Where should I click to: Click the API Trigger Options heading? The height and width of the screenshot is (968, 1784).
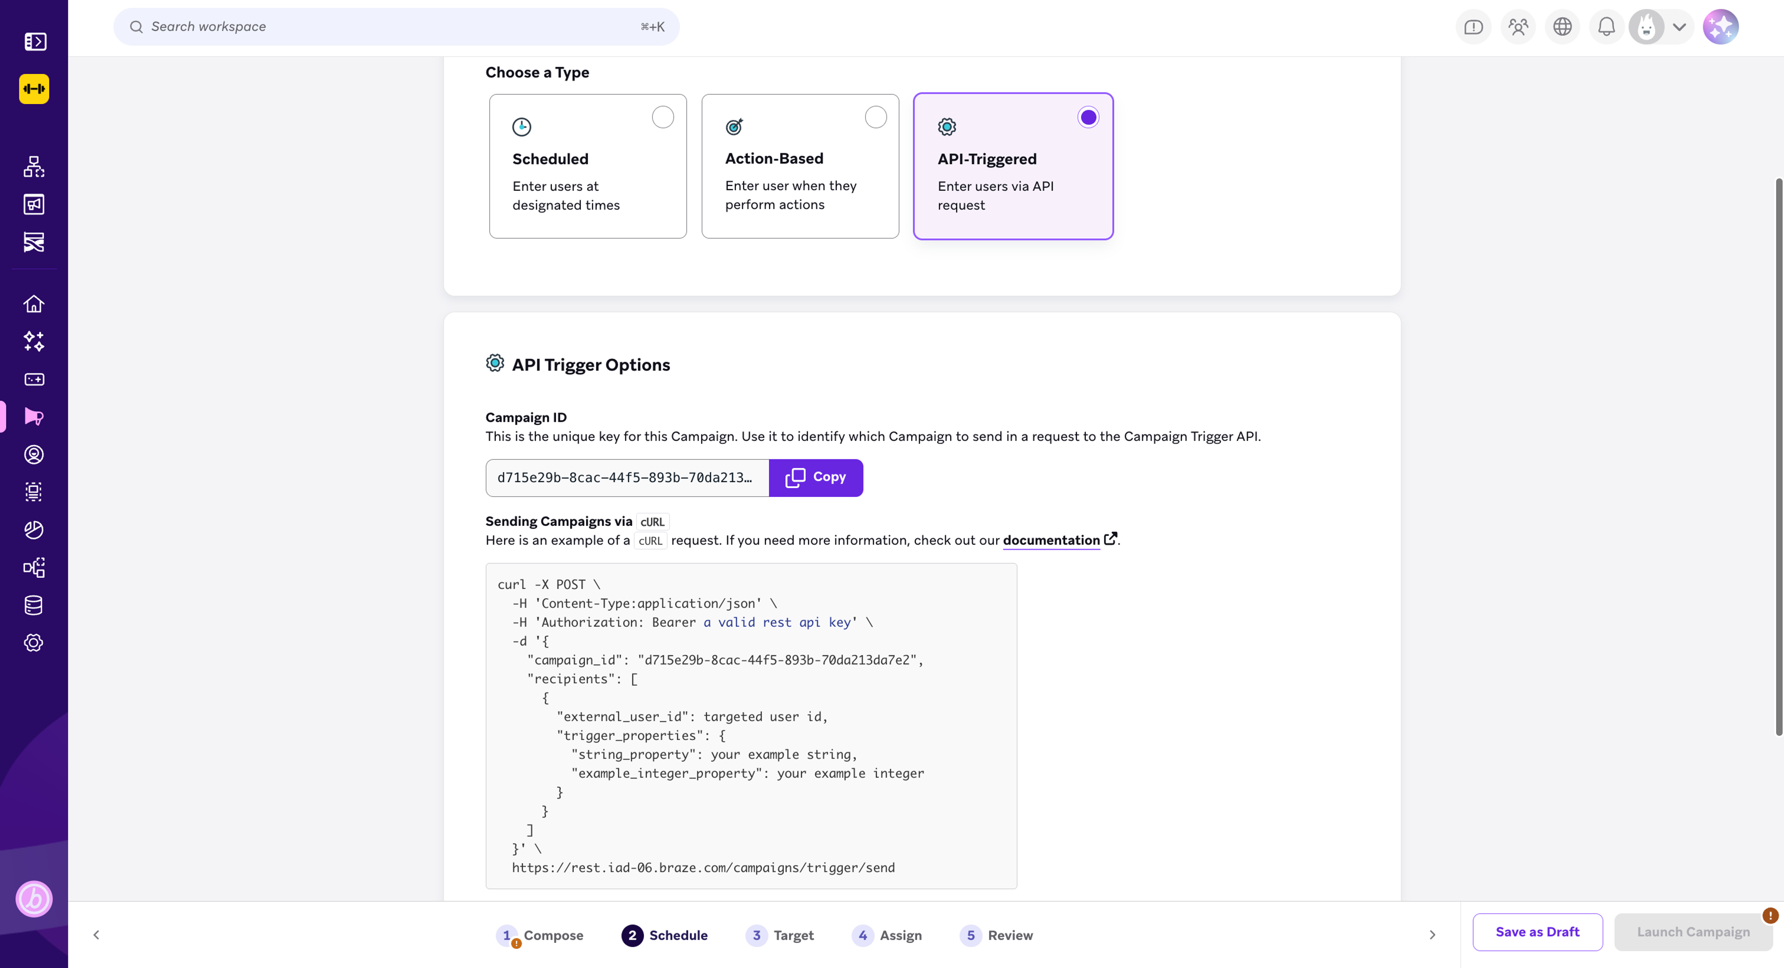[591, 365]
